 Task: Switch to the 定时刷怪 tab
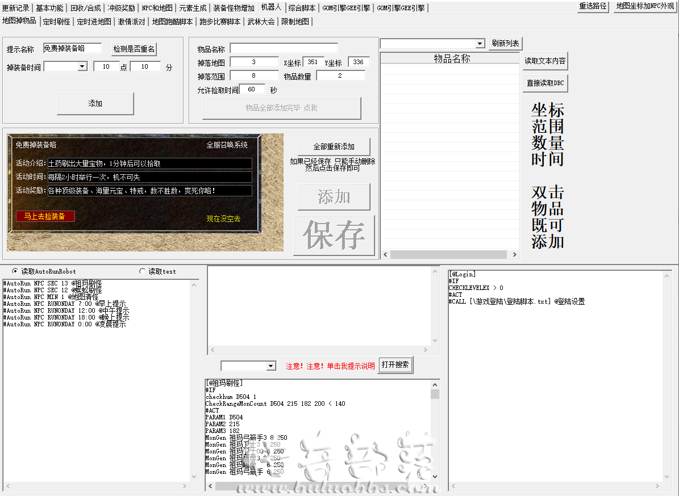[57, 22]
